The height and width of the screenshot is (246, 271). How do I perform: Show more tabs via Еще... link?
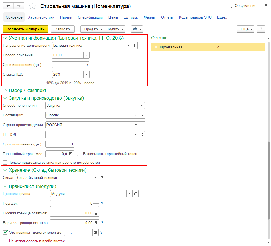pyautogui.click(x=225, y=17)
